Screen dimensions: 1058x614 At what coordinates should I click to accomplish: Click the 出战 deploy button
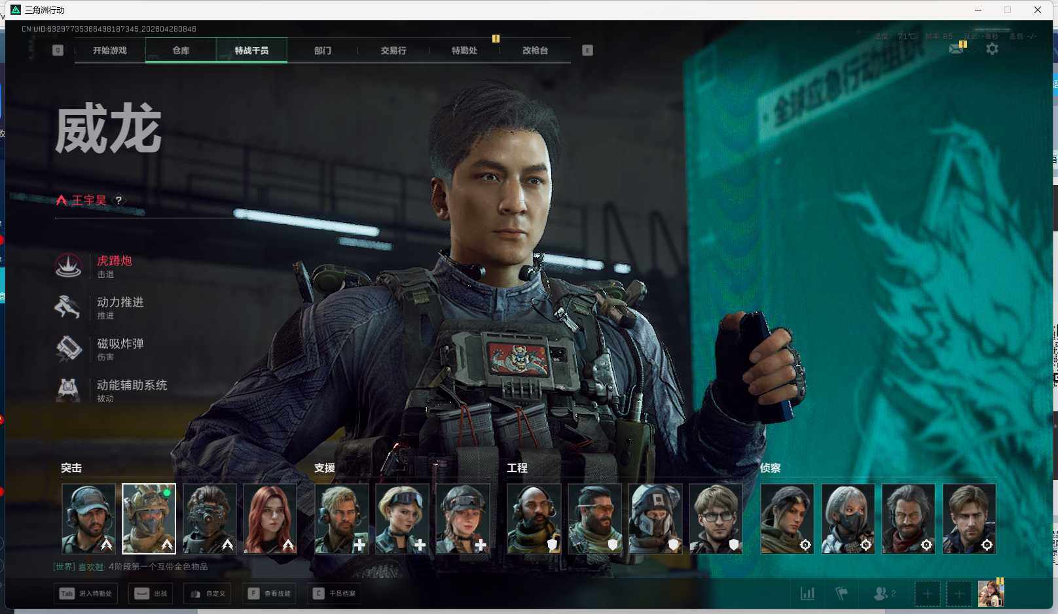click(x=151, y=594)
